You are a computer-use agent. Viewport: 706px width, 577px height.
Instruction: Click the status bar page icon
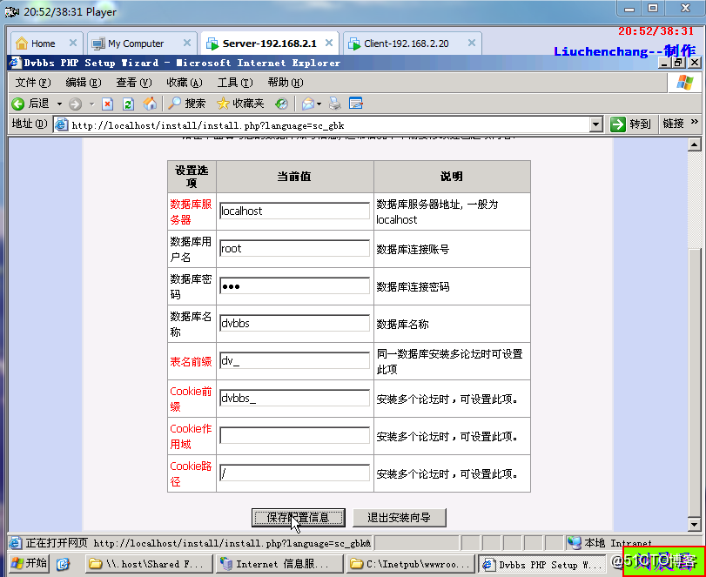click(x=16, y=543)
